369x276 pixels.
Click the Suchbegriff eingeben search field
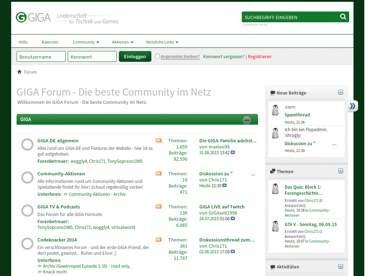290,17
